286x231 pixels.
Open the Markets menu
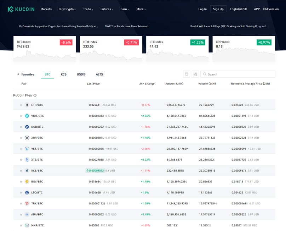tap(46, 9)
